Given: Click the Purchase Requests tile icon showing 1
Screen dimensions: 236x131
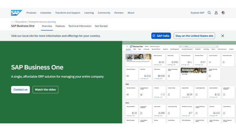Looking at the screenshot, I should [189, 62].
